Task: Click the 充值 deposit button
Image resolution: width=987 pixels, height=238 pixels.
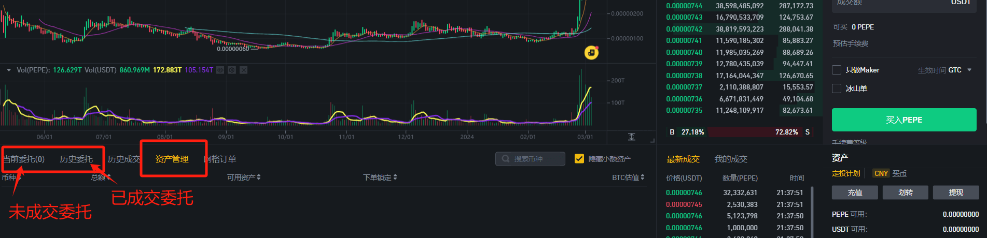Action: click(855, 192)
